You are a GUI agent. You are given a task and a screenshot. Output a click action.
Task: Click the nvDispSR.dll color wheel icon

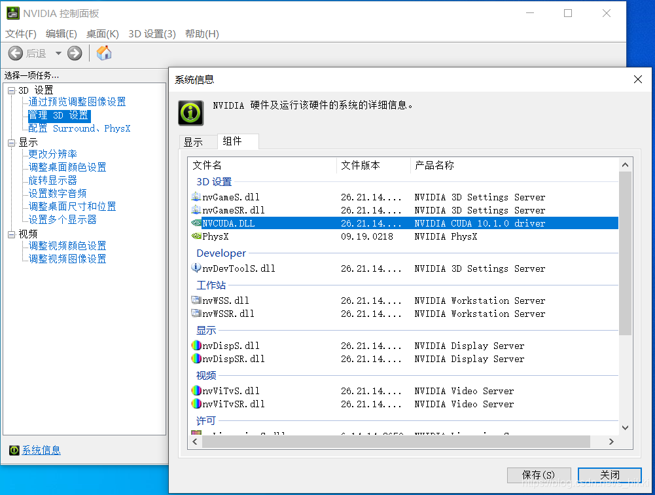point(196,358)
